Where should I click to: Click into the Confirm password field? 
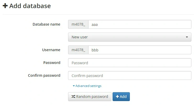(130, 76)
